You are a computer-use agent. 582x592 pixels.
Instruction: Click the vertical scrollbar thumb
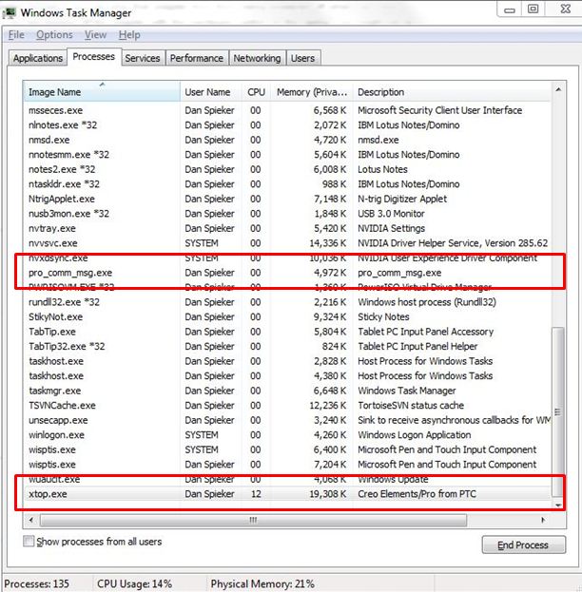pyautogui.click(x=558, y=411)
